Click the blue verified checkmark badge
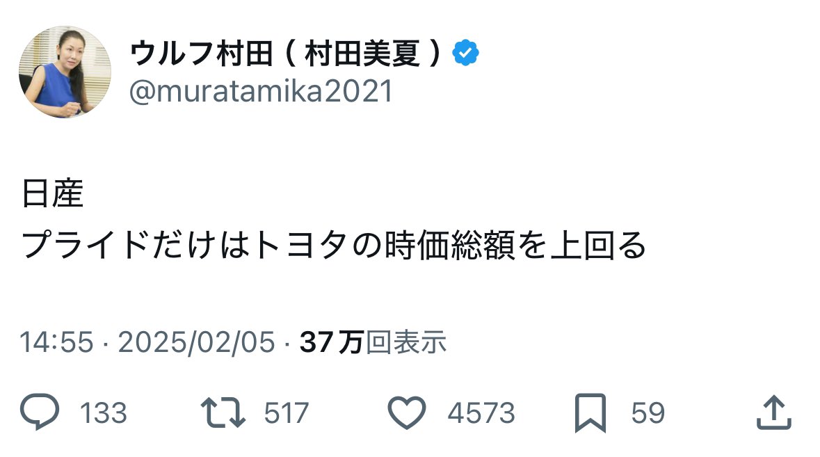 coord(465,55)
